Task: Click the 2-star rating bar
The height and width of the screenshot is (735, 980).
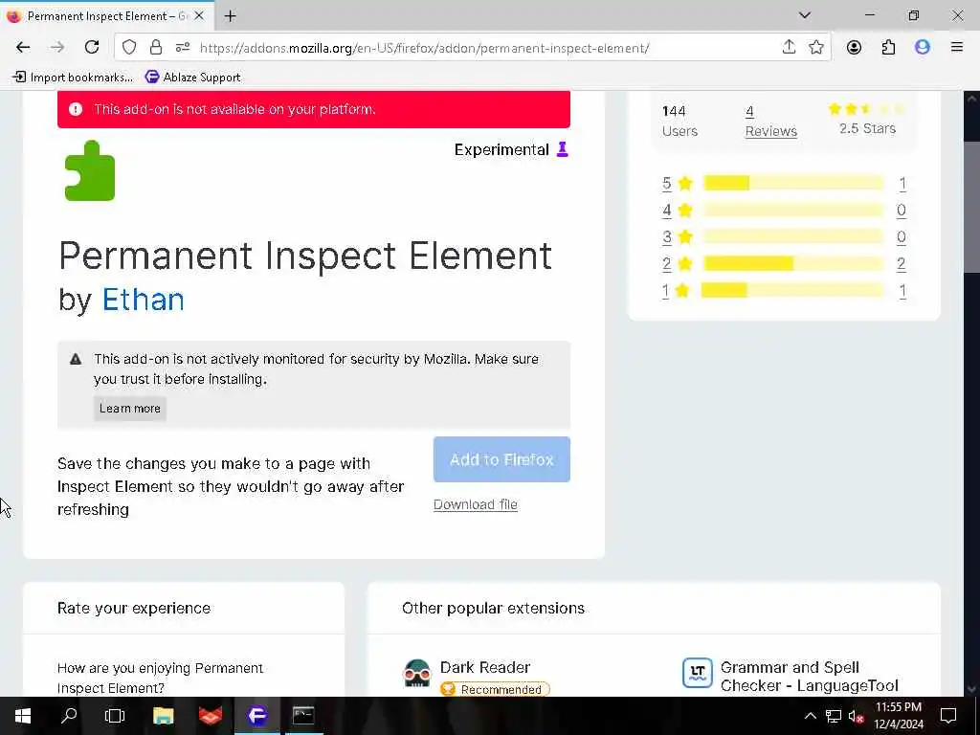Action: [x=793, y=264]
